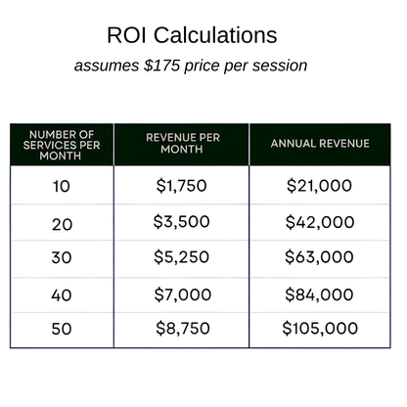Select the $21,000 annual revenue cell
Screen dimensions: 407x407
320,185
